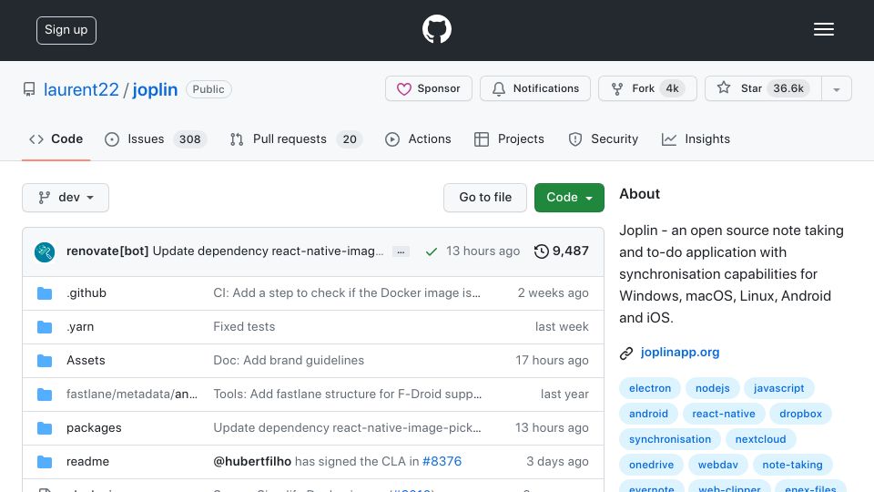Open the laurent22 owner profile link
This screenshot has width=874, height=492.
click(81, 89)
